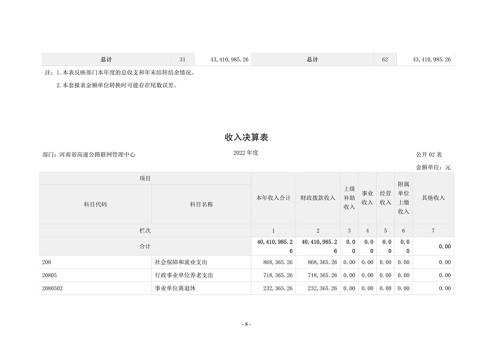The width and height of the screenshot is (493, 348).
Task: Select 事业单位离退休 cell
Action: point(201,288)
